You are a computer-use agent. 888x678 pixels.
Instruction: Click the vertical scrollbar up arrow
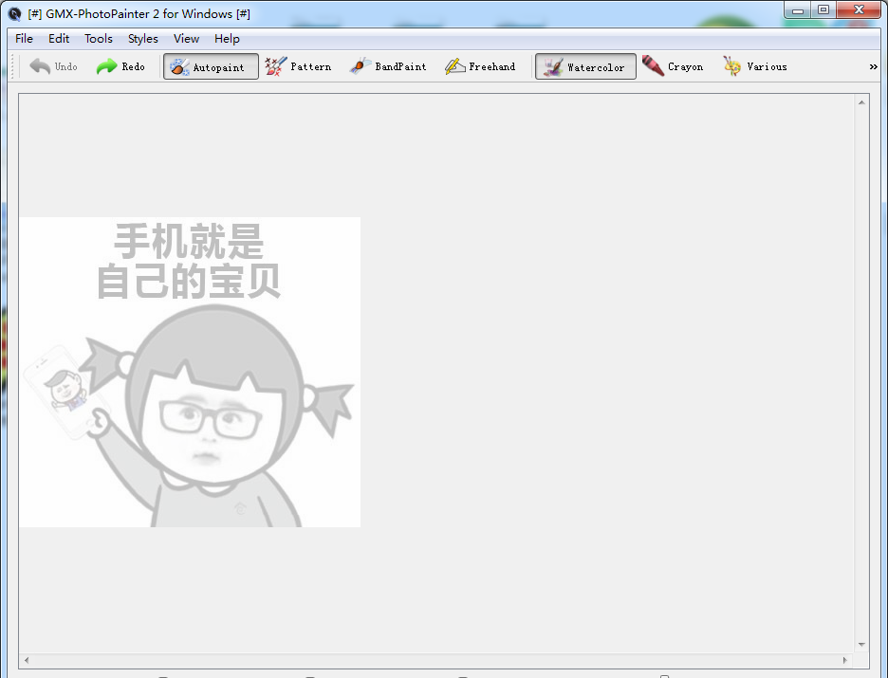coord(861,102)
